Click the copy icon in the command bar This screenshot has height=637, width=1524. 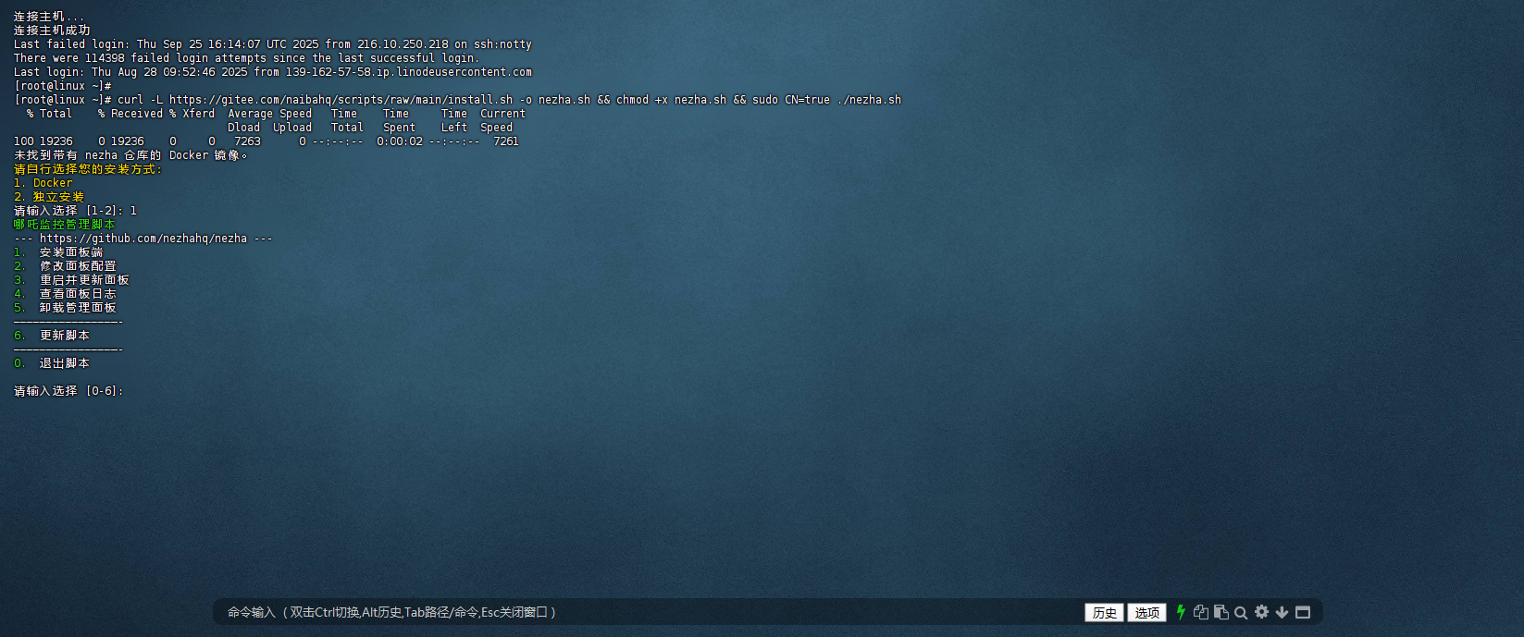click(1201, 612)
